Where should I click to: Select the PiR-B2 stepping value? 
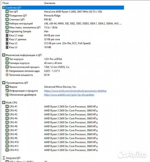click(x=48, y=19)
